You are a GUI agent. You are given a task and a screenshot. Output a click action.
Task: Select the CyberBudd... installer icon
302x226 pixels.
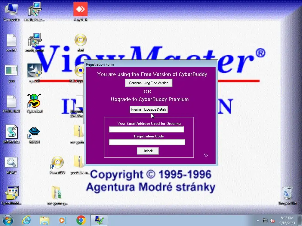coord(12,195)
